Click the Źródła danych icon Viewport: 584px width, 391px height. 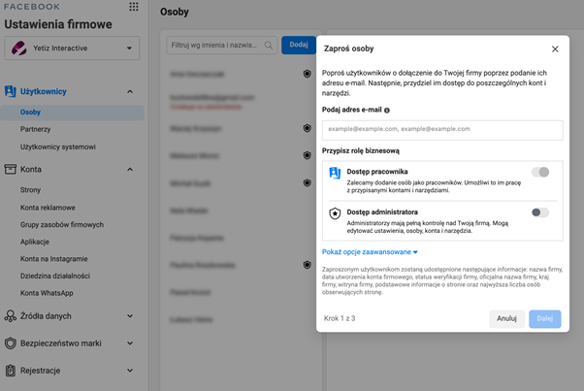coord(11,316)
